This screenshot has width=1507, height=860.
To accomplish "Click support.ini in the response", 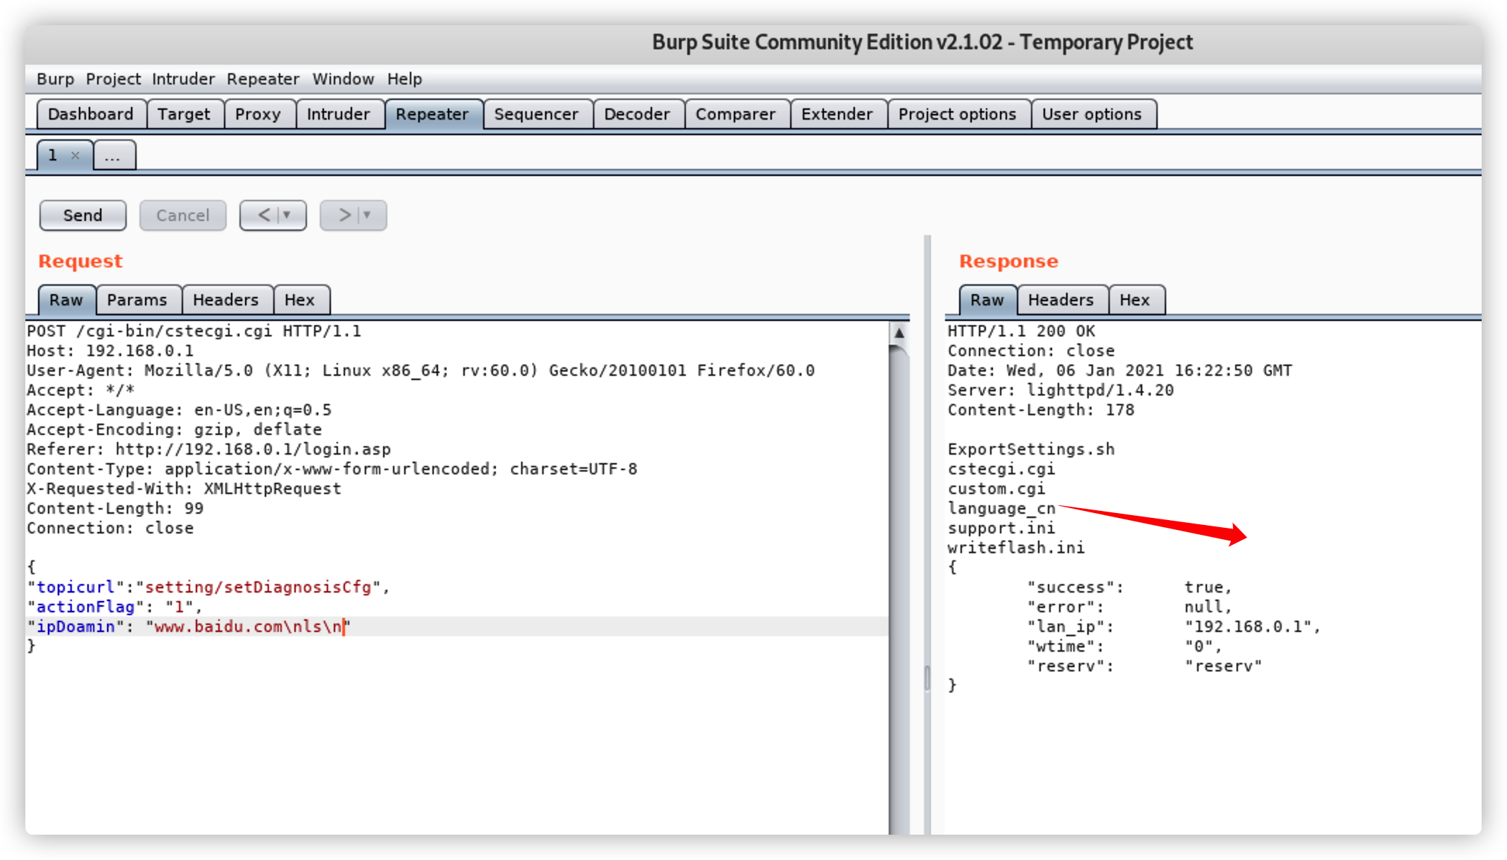I will (x=1001, y=528).
